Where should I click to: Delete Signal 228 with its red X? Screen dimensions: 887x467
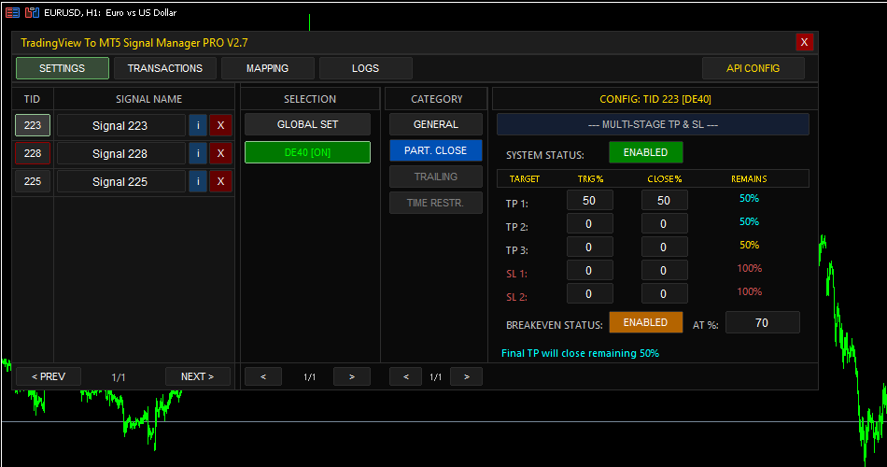tap(220, 153)
